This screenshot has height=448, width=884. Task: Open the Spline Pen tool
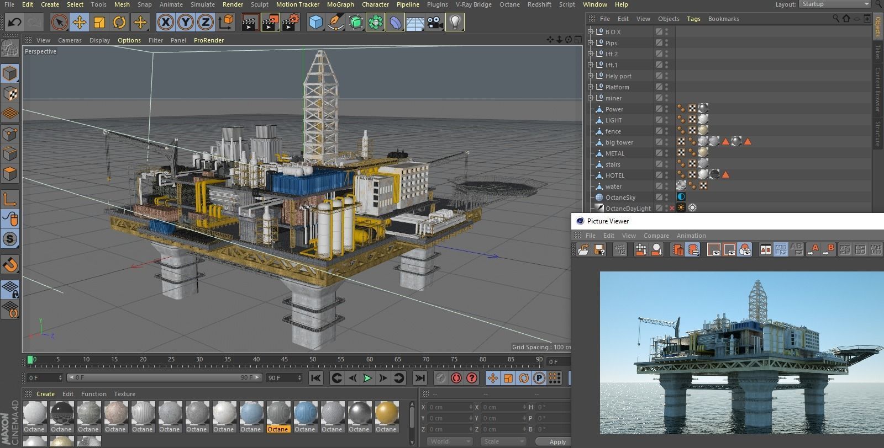click(x=335, y=23)
